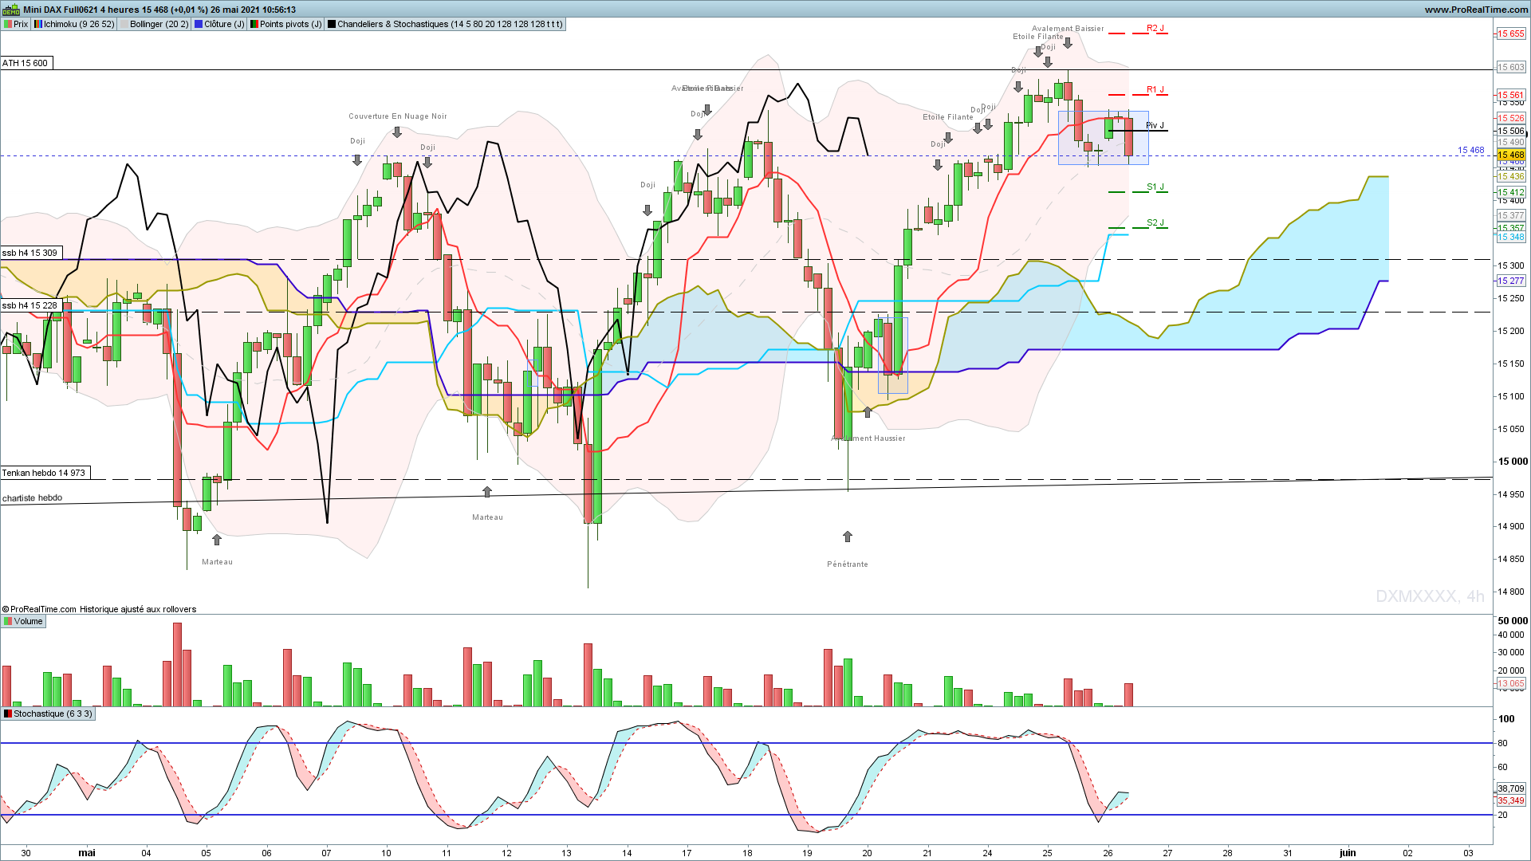Click the Chandeliers & Stochastiques color icon

[332, 24]
